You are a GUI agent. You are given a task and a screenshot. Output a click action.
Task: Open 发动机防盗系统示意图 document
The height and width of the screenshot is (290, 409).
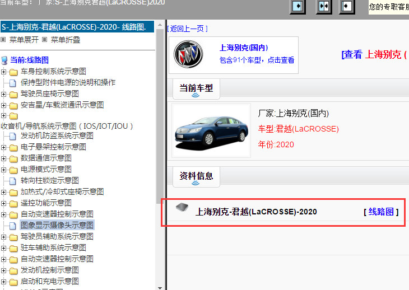(x=57, y=135)
